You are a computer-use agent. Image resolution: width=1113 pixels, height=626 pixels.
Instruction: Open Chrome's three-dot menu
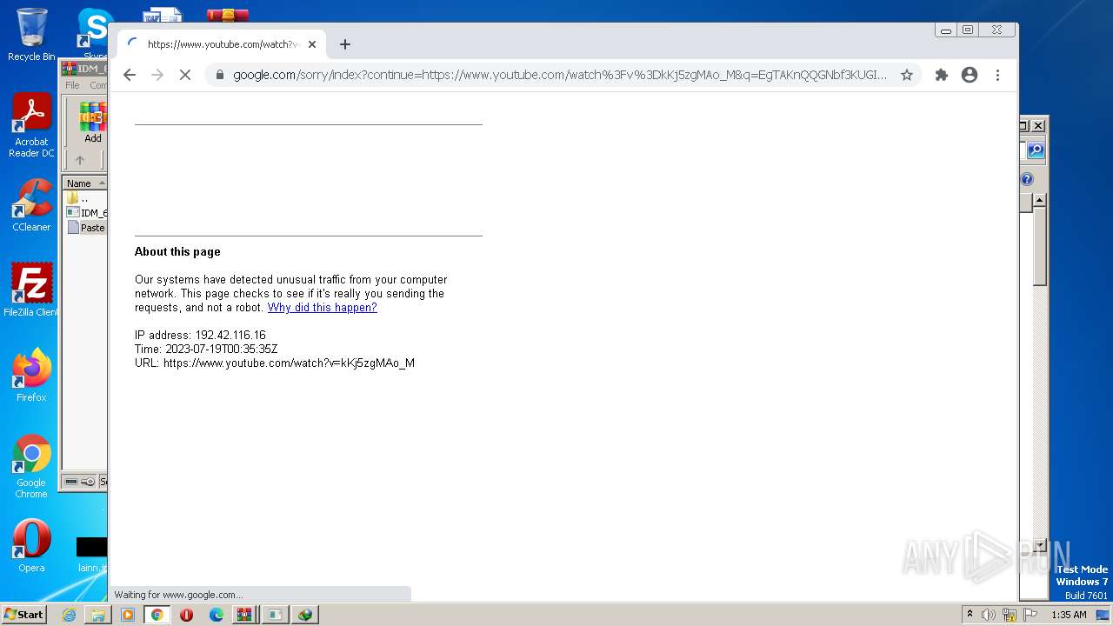point(998,75)
